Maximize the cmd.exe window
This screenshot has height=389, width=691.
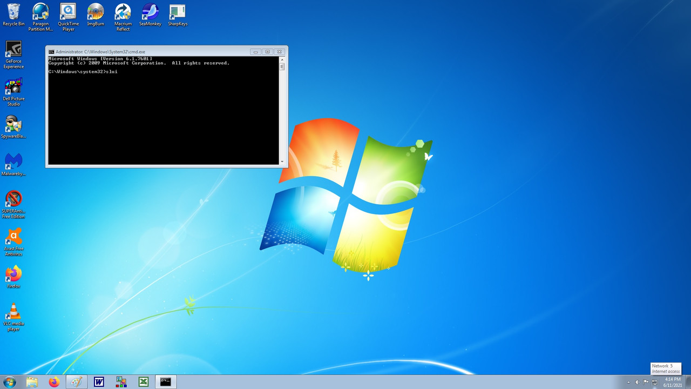[x=267, y=52]
